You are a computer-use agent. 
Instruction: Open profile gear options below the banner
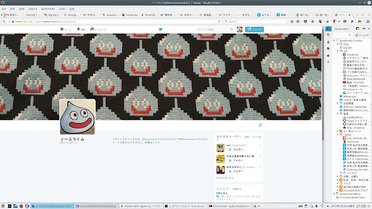(x=260, y=125)
